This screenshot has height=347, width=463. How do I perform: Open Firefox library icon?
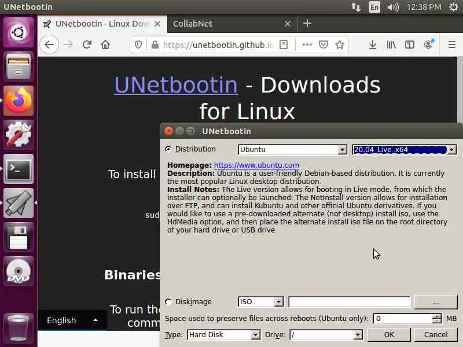point(391,45)
